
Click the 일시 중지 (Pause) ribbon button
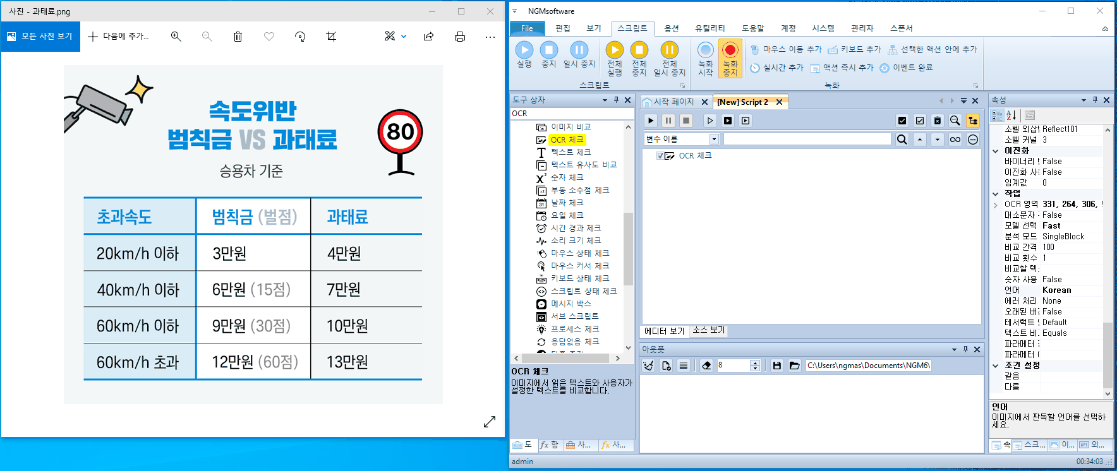(x=579, y=54)
